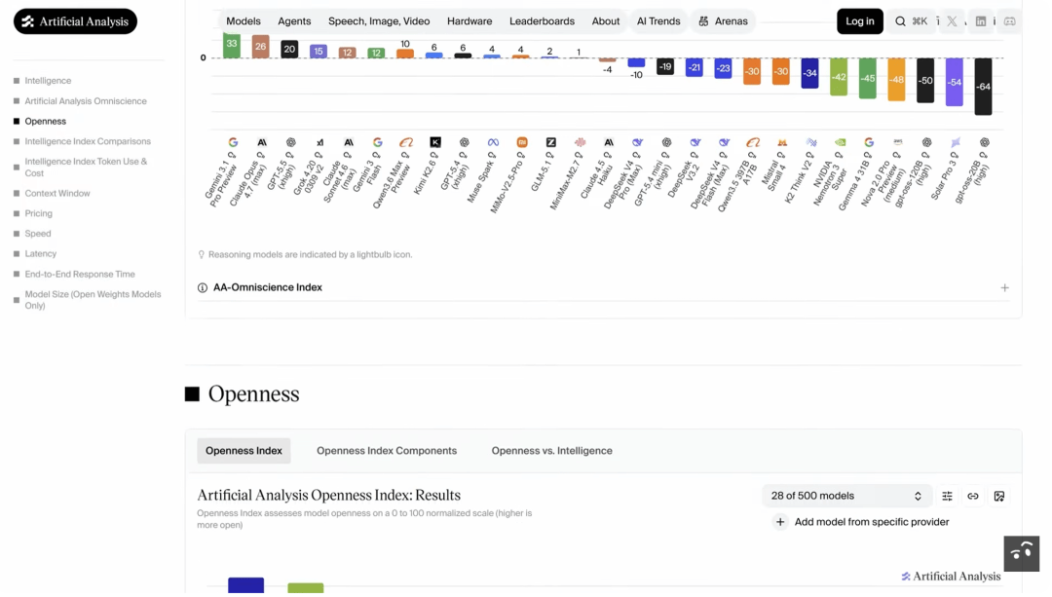Click the Log in button
Viewport: 1052px width, 597px height.
[x=859, y=21]
